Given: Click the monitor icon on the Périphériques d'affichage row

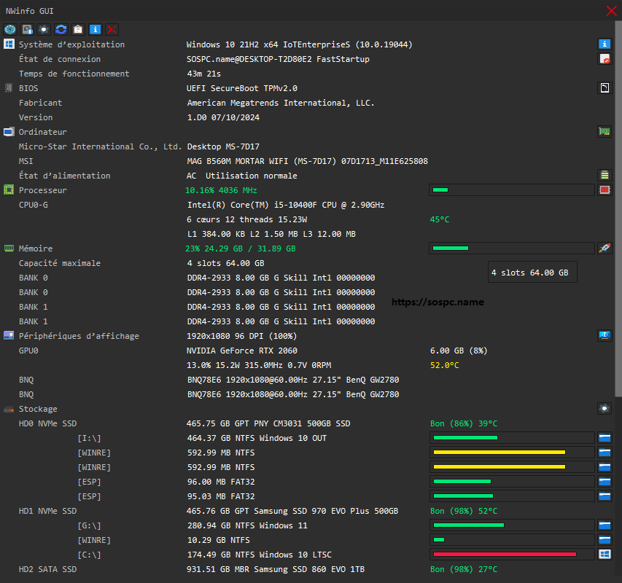Looking at the screenshot, I should click(604, 336).
